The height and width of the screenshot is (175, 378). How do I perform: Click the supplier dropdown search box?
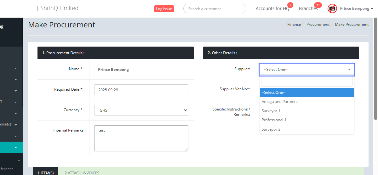(307, 82)
